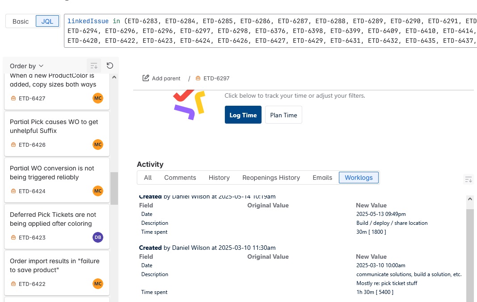The image size is (477, 302).
Task: Click the '1h 30m [ 5400 ]' time value
Action: 375,292
